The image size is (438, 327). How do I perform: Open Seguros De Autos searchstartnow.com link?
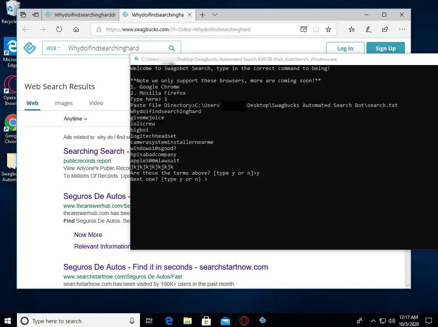[166, 267]
